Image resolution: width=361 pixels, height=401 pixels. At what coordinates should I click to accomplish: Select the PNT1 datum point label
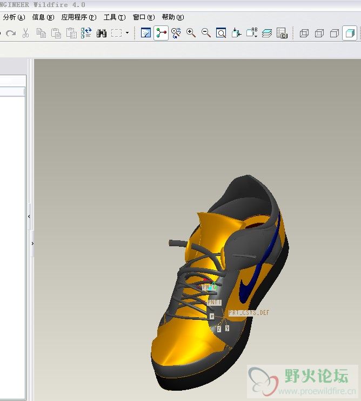215,303
